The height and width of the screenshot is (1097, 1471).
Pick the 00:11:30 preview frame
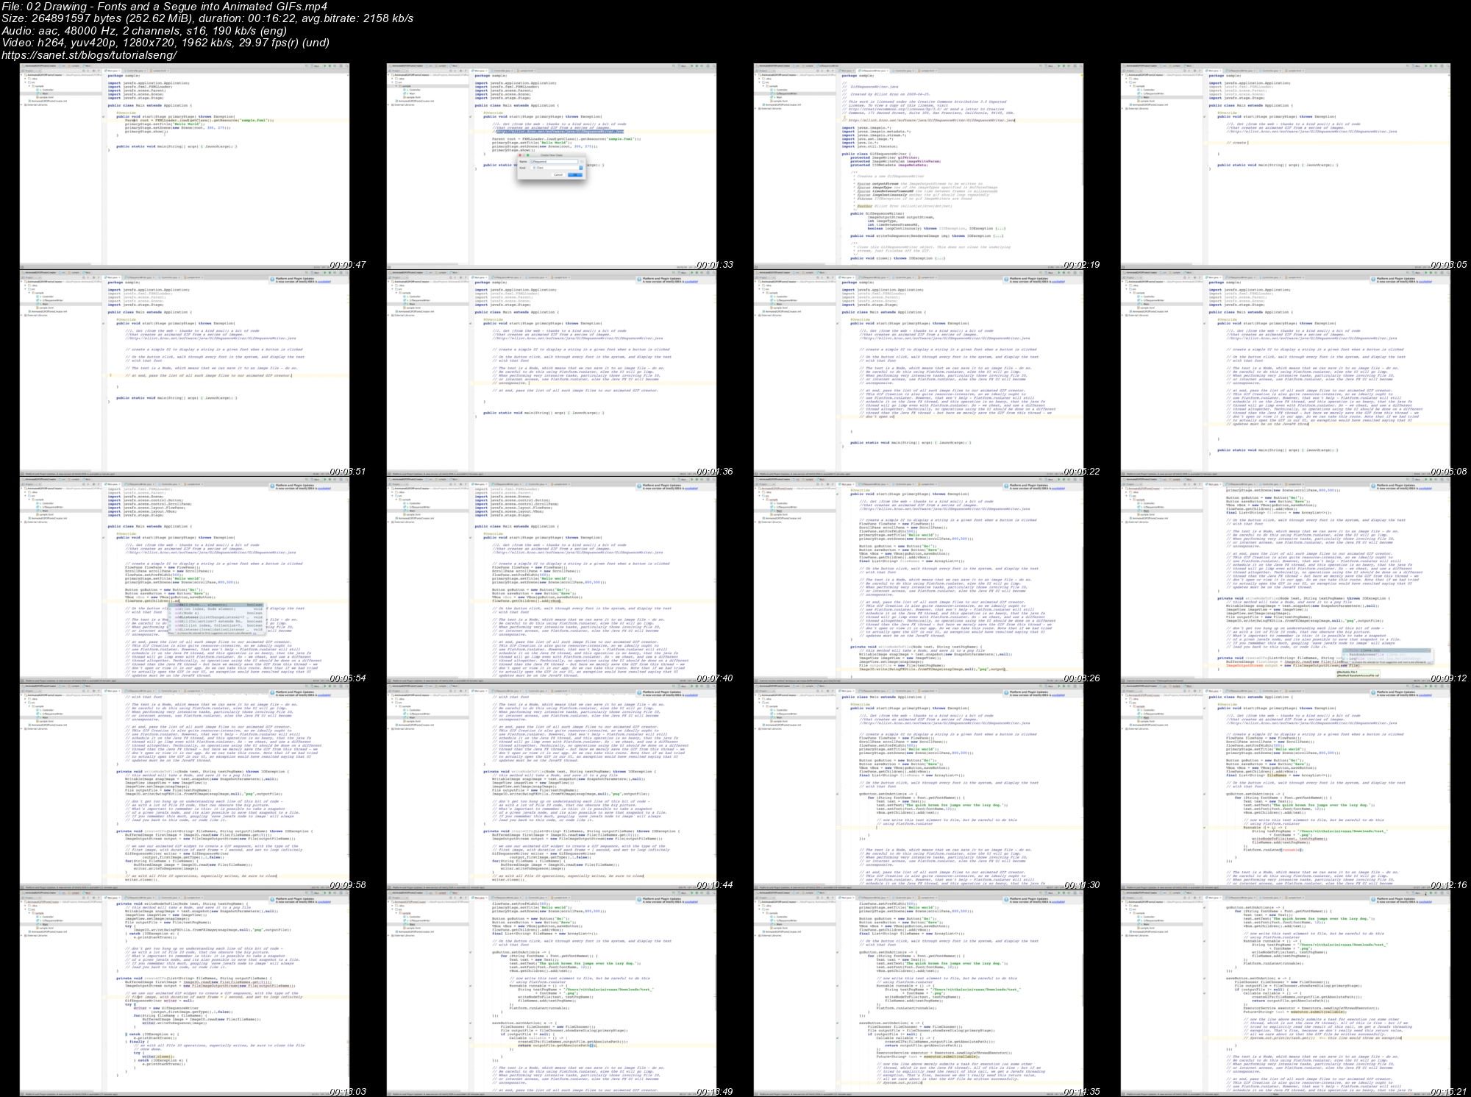(919, 787)
